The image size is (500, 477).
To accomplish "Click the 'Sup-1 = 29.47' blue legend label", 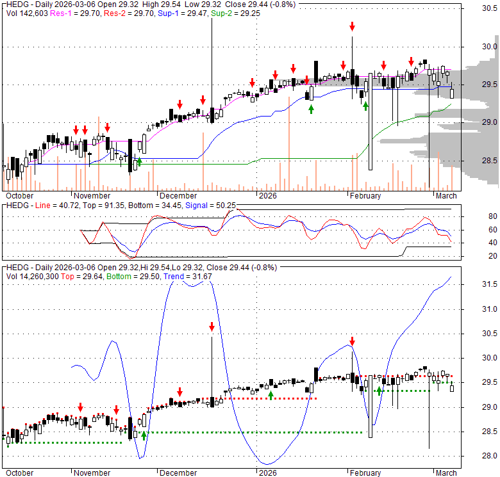I will [x=183, y=13].
